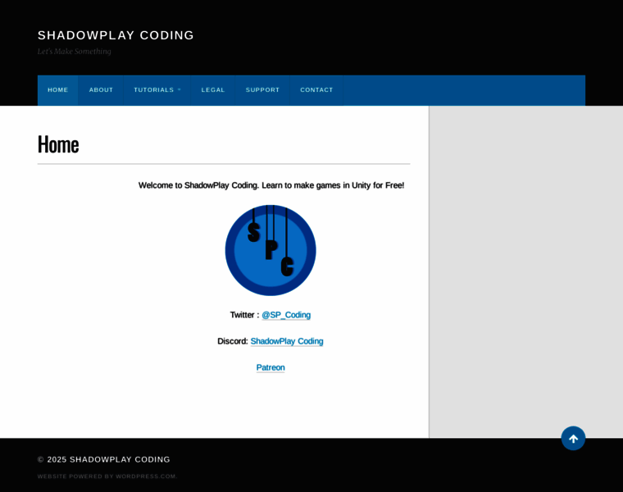Go to the About page

[101, 90]
